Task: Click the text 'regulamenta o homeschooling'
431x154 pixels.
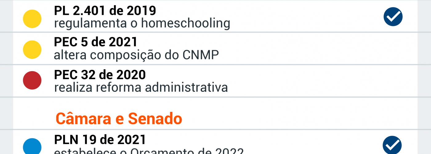Action: pyautogui.click(x=142, y=23)
